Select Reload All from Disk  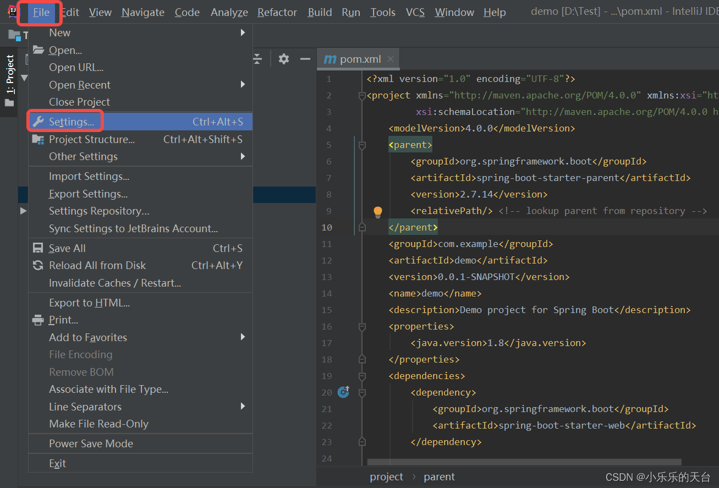tap(140, 265)
